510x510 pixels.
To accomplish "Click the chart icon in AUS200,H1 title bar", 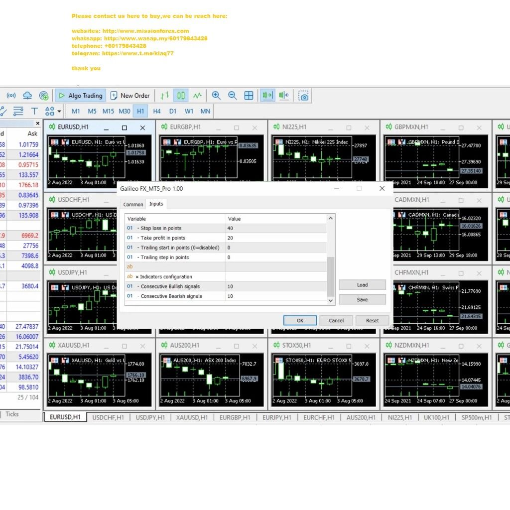I will pyautogui.click(x=164, y=345).
